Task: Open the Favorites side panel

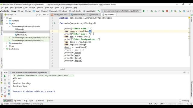Action: pyautogui.click(x=2, y=92)
